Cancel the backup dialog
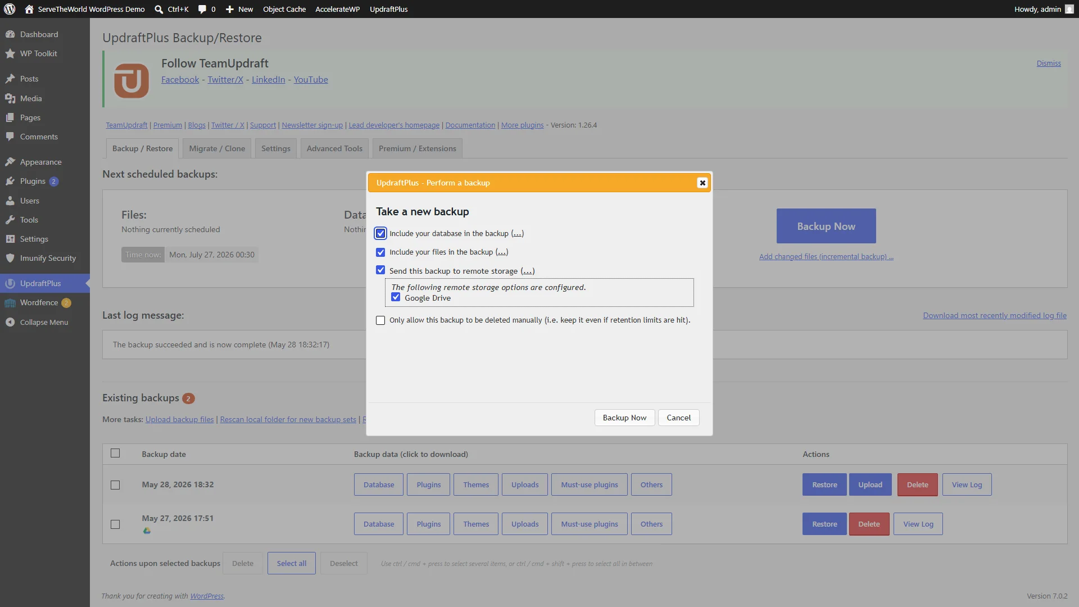The height and width of the screenshot is (607, 1079). (x=679, y=418)
